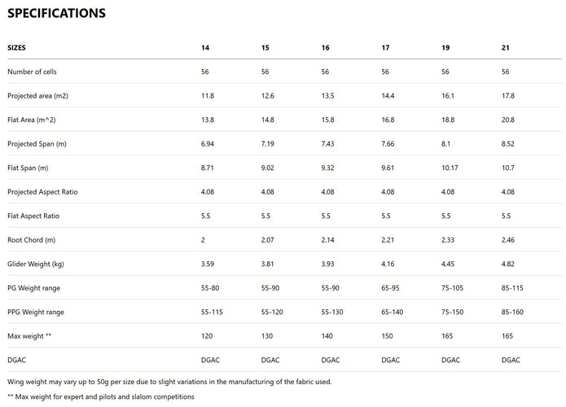This screenshot has height=407, width=566.
Task: Select the 20.8 flat area value
Action: coord(508,120)
